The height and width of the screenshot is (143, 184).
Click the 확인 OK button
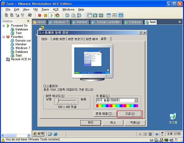click(x=90, y=123)
